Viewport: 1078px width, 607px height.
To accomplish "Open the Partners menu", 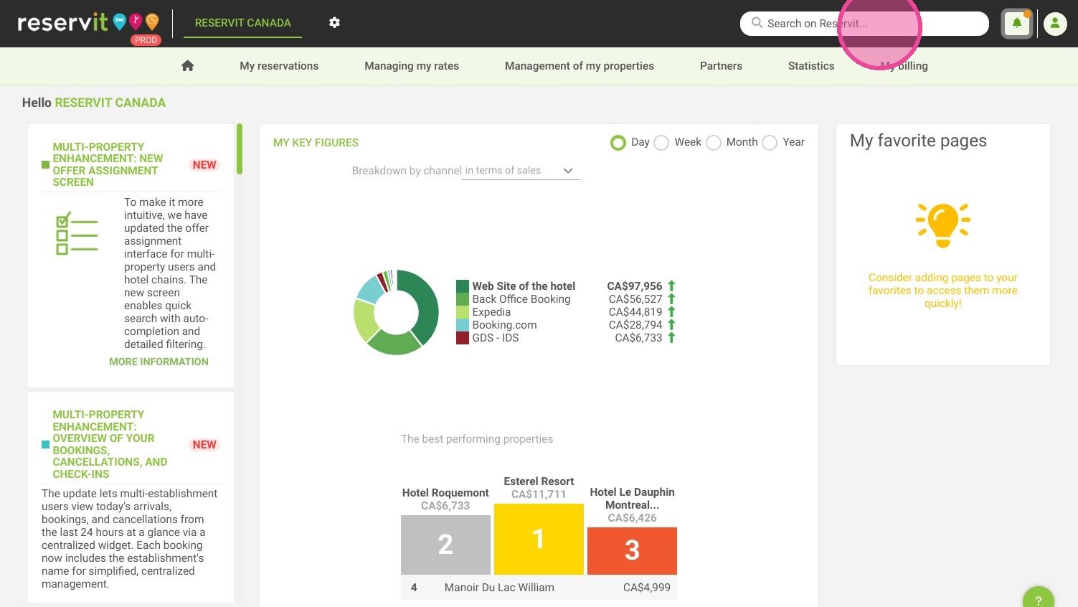I will point(721,66).
